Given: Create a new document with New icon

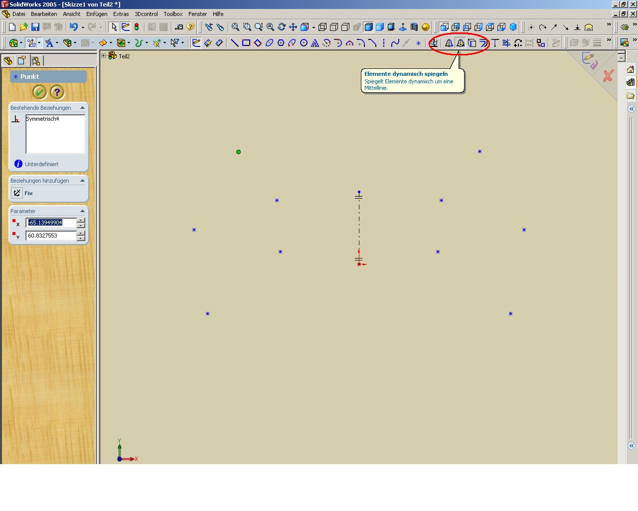Looking at the screenshot, I should pyautogui.click(x=12, y=27).
